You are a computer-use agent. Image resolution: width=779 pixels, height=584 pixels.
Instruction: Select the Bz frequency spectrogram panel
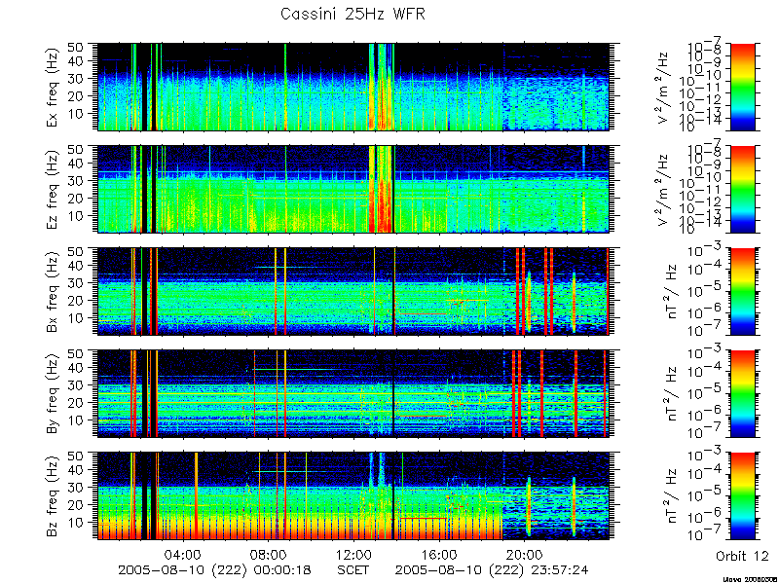pyautogui.click(x=353, y=496)
